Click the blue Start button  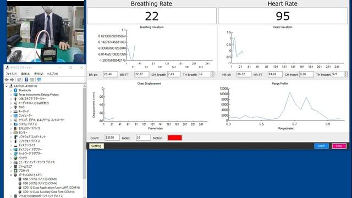point(321,146)
